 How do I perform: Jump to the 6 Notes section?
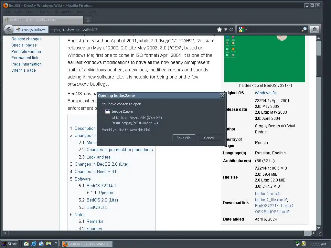78,215
